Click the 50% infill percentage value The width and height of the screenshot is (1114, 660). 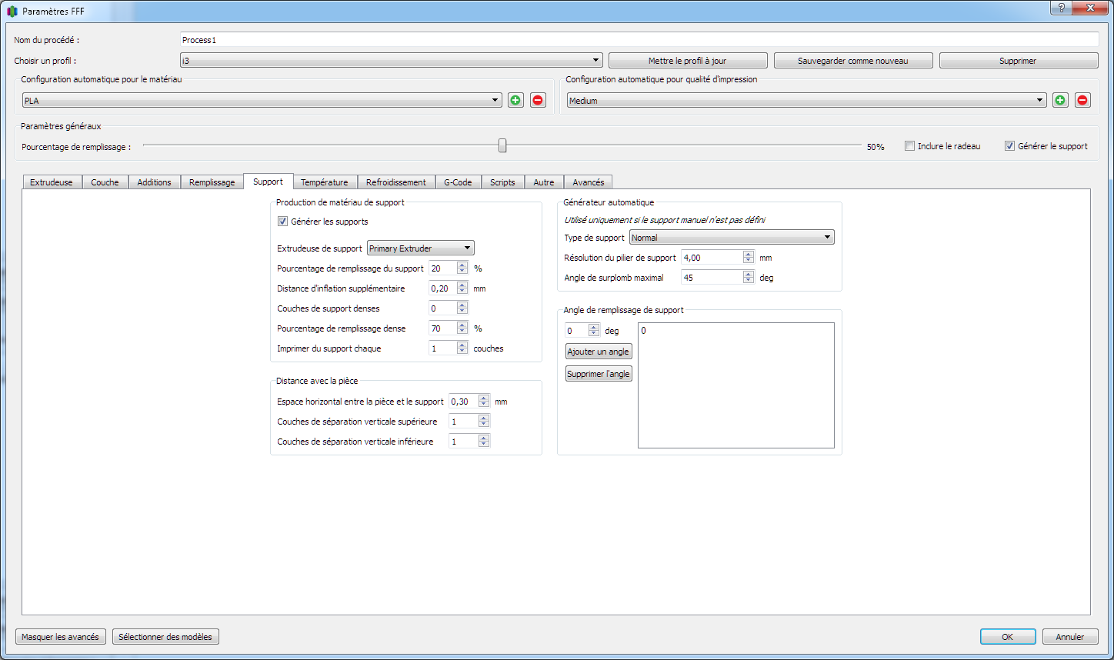876,147
